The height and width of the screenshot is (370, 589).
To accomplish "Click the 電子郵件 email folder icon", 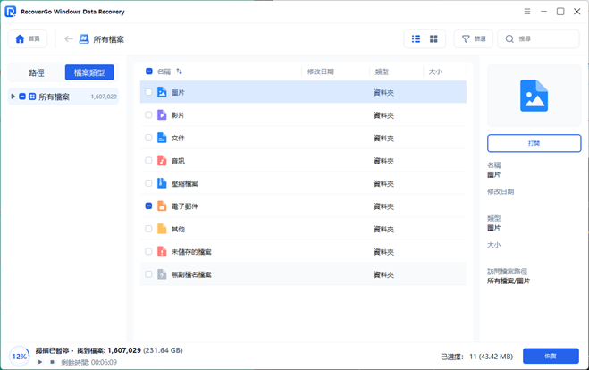I will [162, 206].
